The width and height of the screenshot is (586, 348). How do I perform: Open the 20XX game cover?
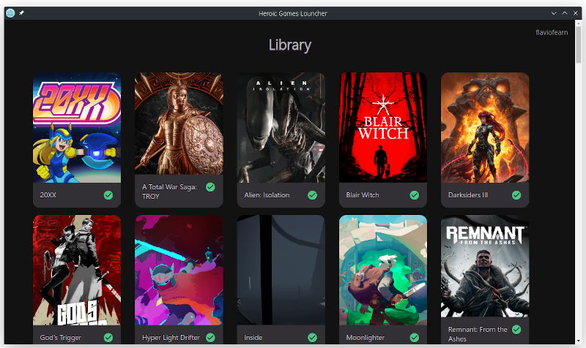click(77, 127)
